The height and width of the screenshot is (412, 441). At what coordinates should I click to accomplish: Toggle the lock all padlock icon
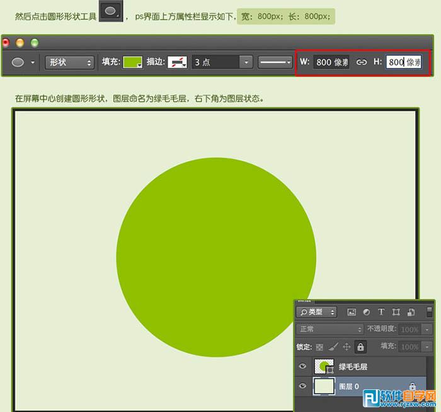[x=360, y=346]
